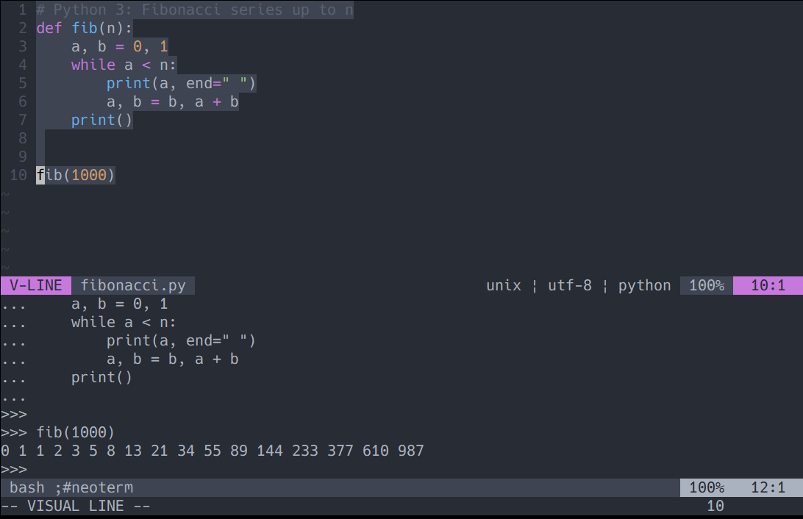
Task: Click the def fib(n): line
Action: click(84, 28)
